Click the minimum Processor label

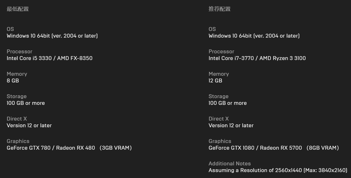pyautogui.click(x=20, y=52)
